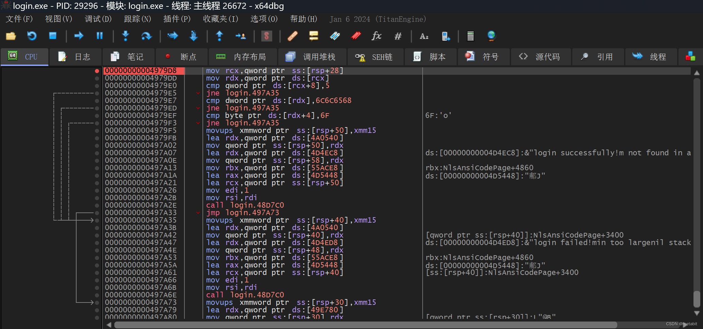Open labels with the blue tag icon
The width and height of the screenshot is (703, 329).
tap(335, 36)
